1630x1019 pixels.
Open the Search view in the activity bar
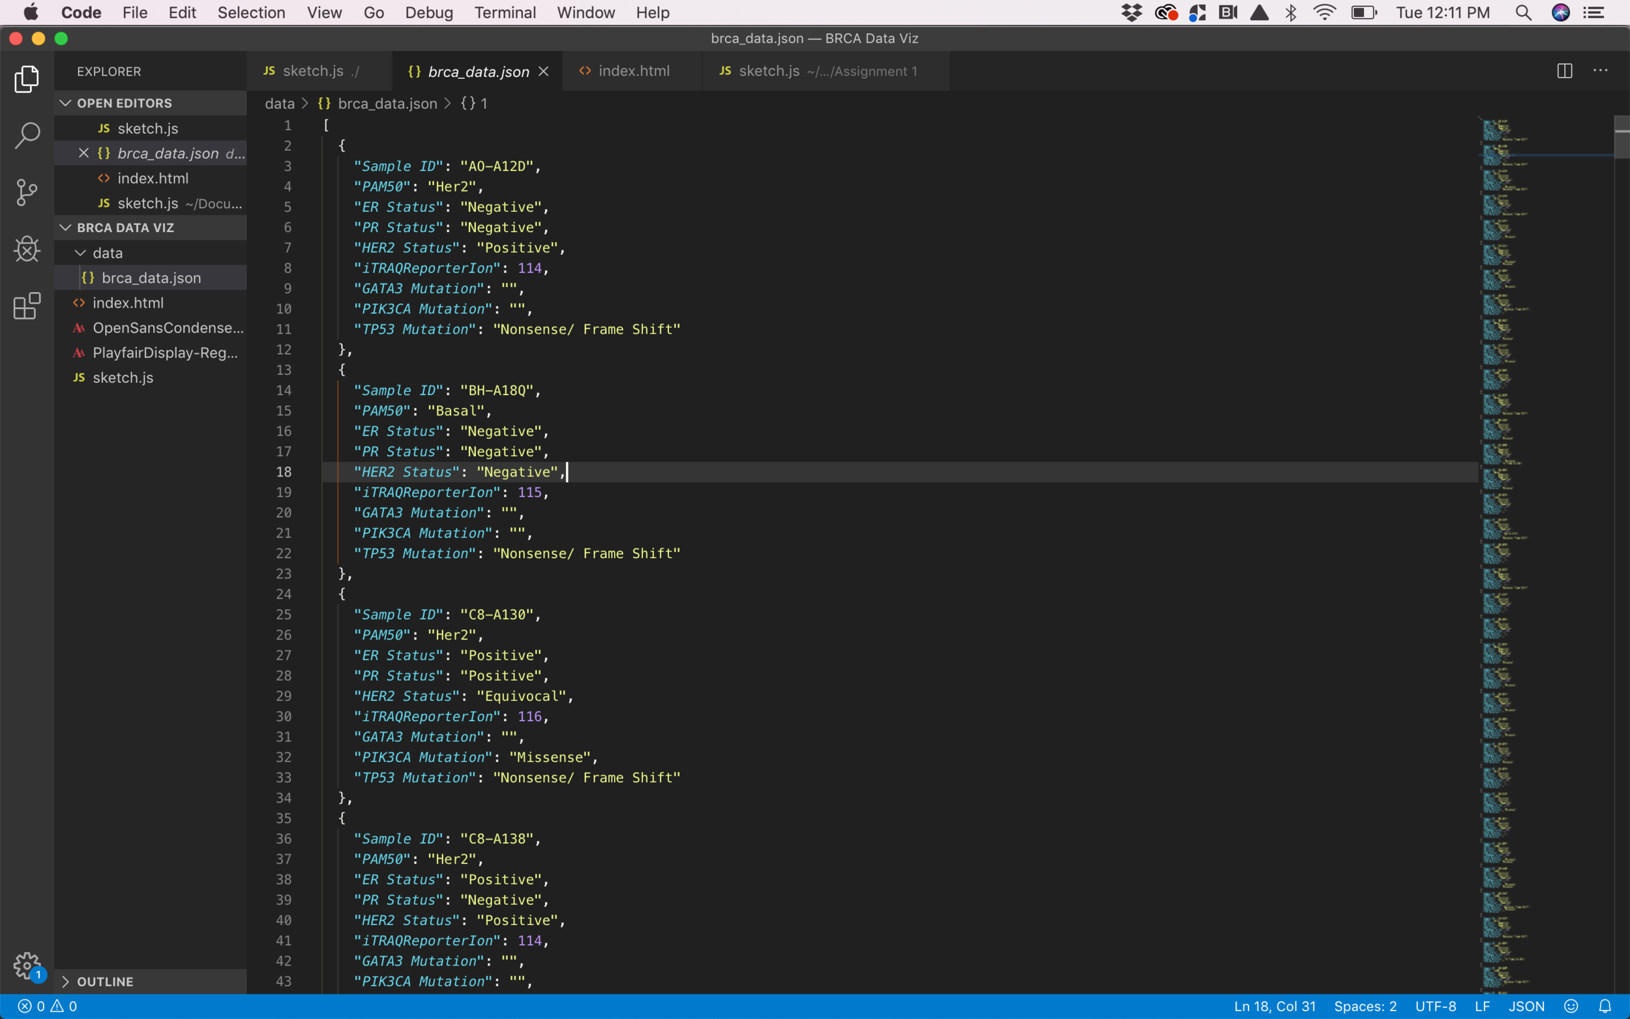26,135
